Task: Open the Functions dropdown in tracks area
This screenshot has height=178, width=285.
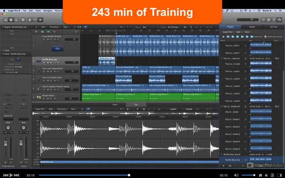Action: click(x=55, y=27)
